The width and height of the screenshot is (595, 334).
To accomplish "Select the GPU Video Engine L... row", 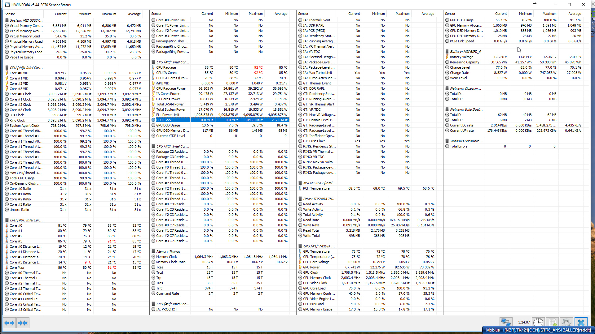I will [x=367, y=299].
